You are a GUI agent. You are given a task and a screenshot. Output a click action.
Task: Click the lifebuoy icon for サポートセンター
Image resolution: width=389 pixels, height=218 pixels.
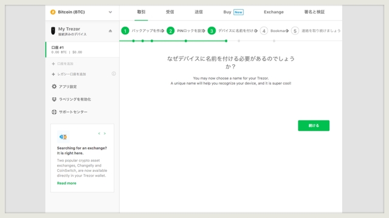point(54,112)
